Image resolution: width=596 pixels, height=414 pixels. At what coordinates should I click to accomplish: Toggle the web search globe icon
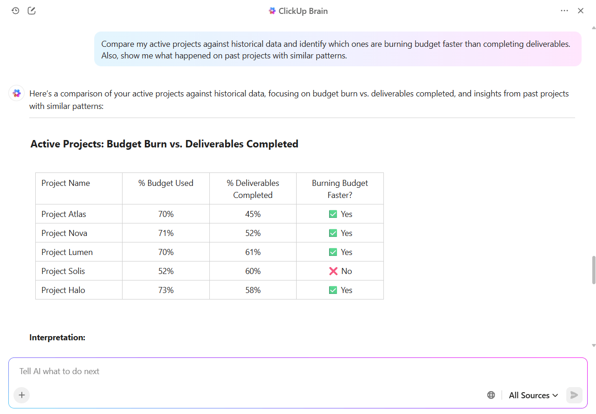tap(491, 395)
